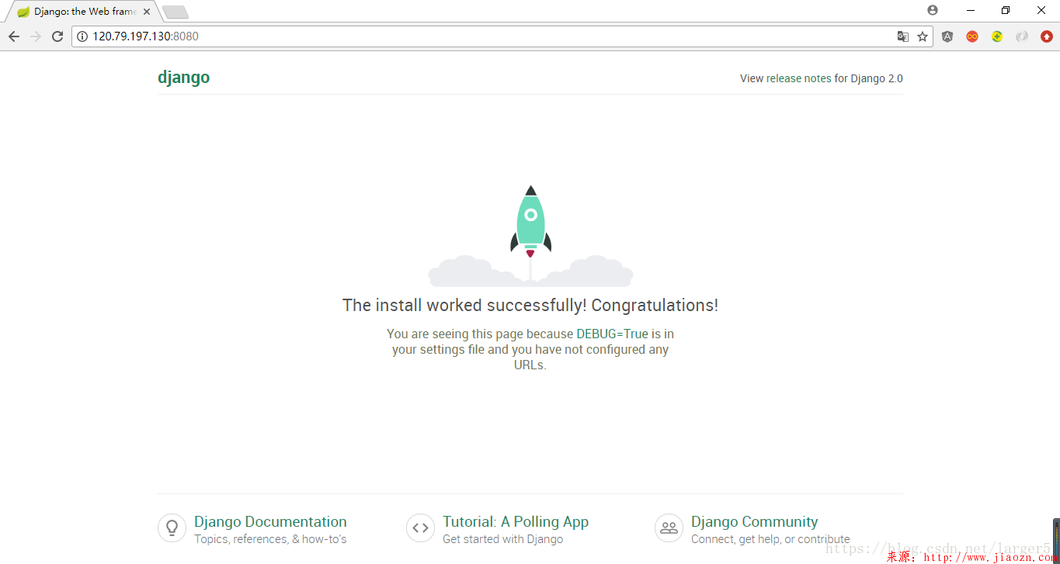Click the community people icon
The height and width of the screenshot is (564, 1060).
click(x=669, y=528)
